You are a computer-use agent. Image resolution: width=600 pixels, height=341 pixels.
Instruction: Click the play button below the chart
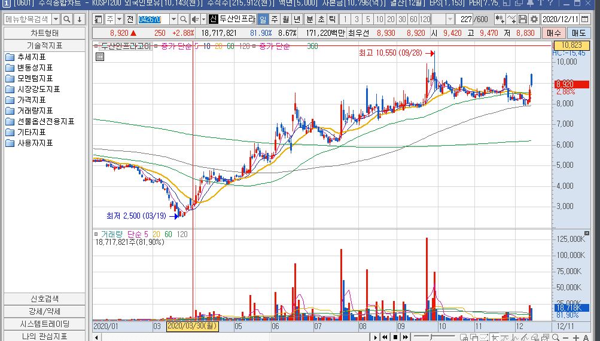pos(376,337)
